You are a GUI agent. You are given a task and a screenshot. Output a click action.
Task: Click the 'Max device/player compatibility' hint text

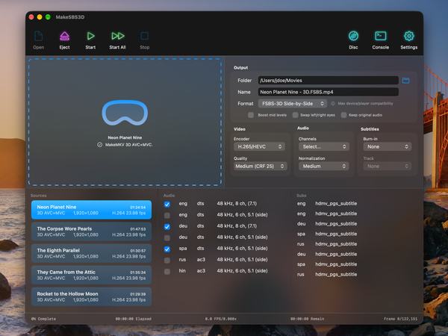(365, 104)
